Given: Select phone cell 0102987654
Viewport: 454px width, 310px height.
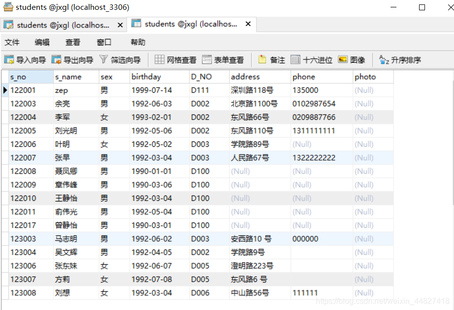Looking at the screenshot, I should [322, 104].
